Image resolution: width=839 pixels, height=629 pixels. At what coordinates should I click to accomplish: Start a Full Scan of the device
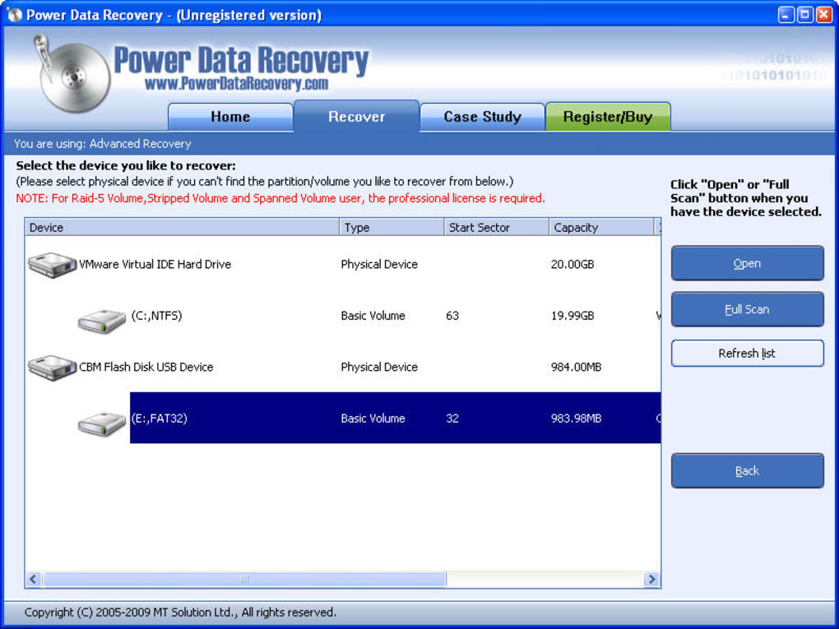(746, 309)
